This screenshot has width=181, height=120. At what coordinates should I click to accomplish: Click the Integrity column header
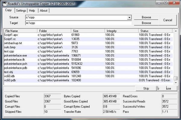pos(121,31)
